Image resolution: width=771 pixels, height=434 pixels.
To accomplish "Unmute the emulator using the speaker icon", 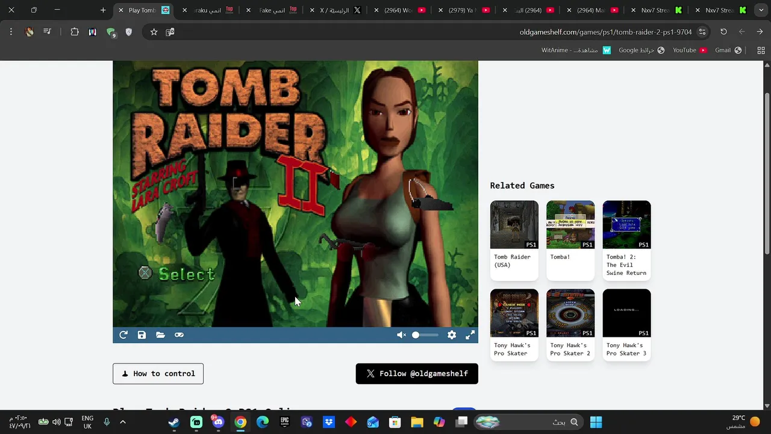I will (x=401, y=335).
